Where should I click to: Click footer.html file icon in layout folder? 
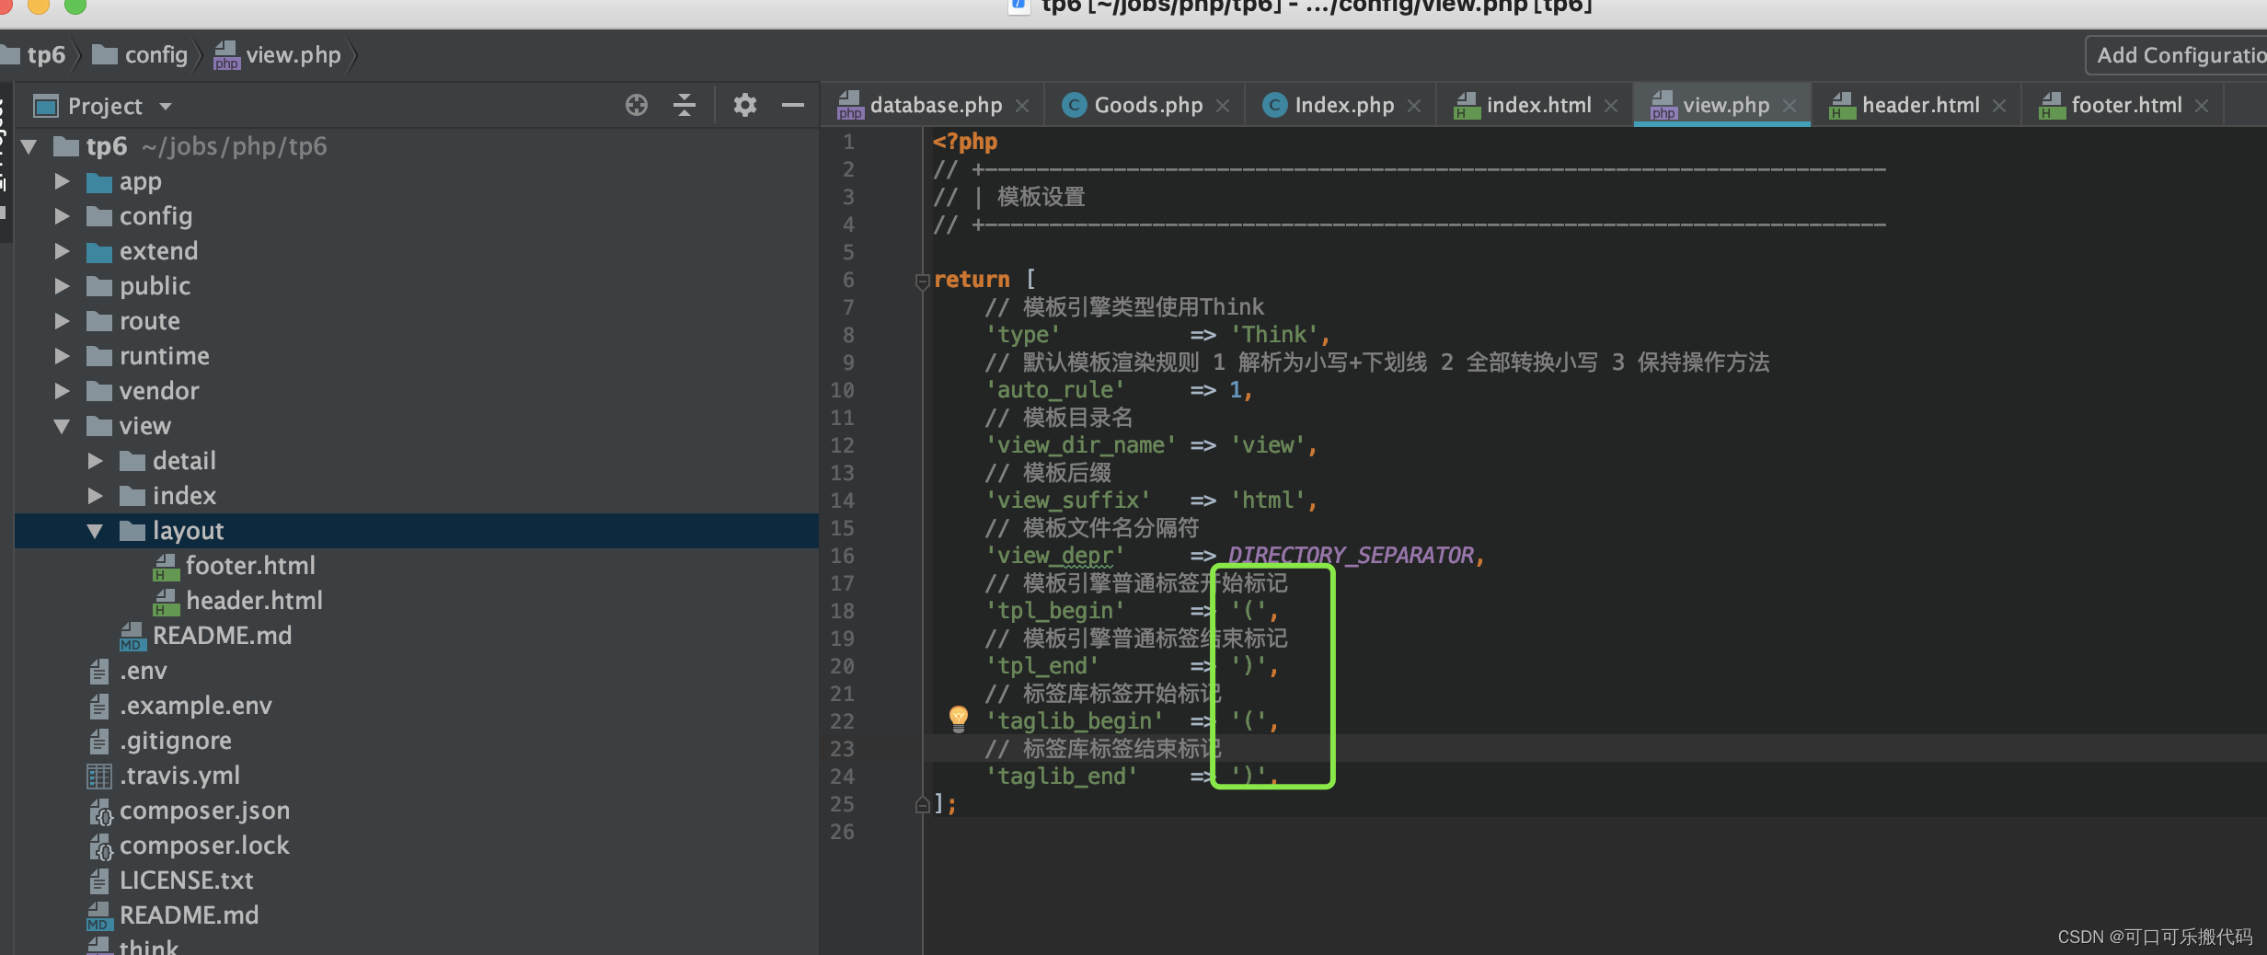coord(166,566)
